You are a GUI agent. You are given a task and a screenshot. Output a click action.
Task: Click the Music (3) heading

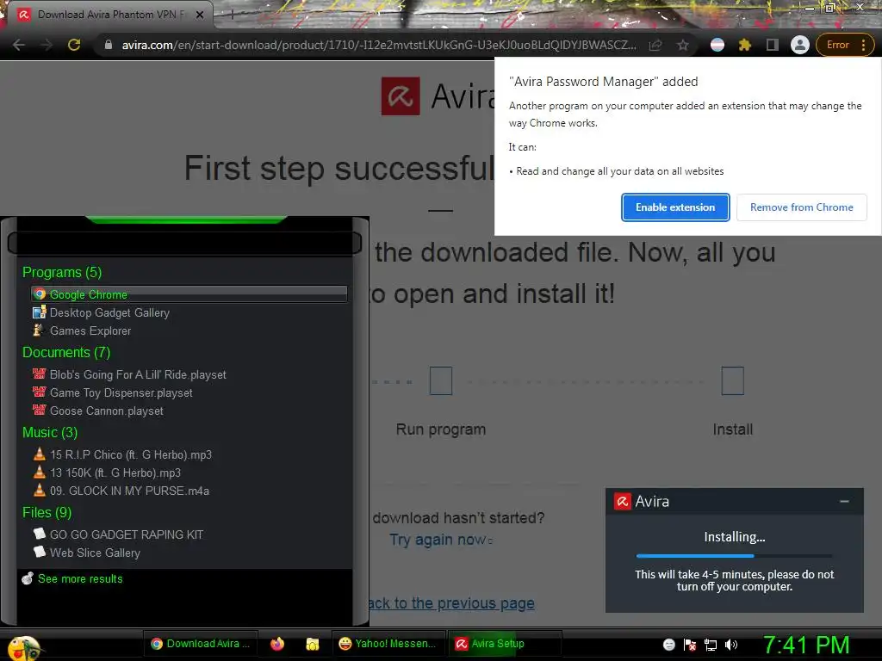point(50,432)
